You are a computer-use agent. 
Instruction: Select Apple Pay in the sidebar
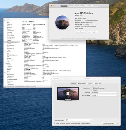coord(10,24)
